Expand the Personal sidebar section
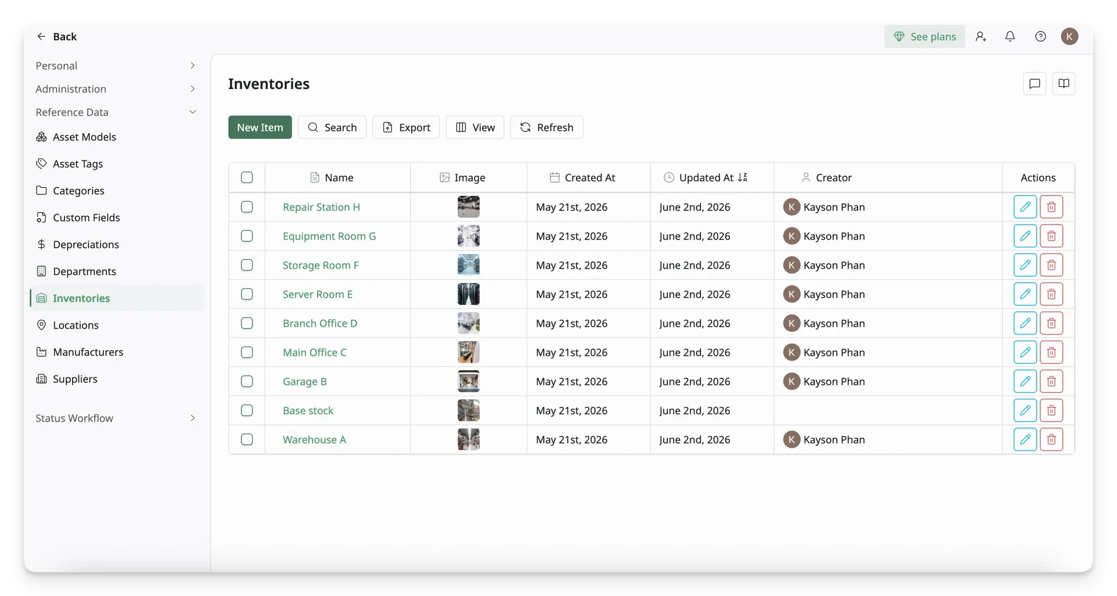1117x596 pixels. coord(115,66)
